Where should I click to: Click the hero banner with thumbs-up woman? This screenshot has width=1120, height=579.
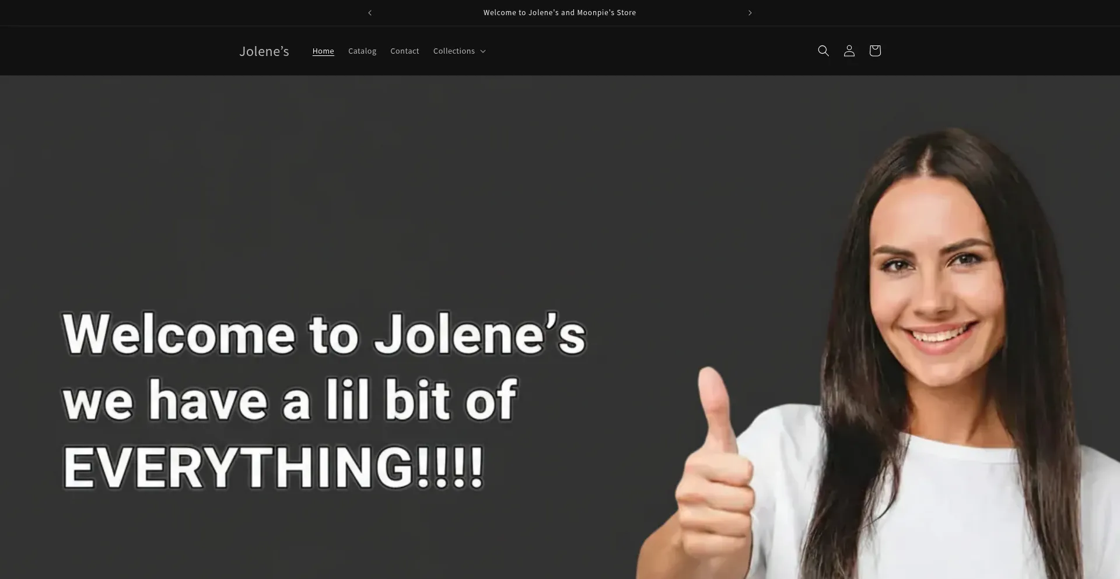pos(560,327)
